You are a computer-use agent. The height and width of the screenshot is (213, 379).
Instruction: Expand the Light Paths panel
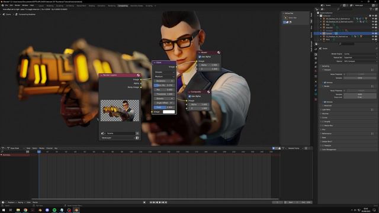click(326, 109)
